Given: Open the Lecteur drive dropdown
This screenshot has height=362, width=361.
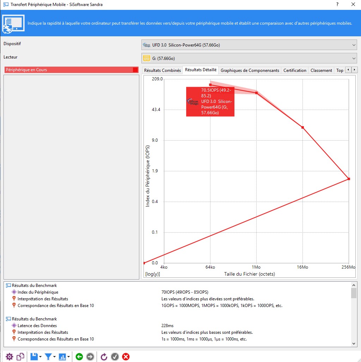Looking at the screenshot, I should click(354, 58).
